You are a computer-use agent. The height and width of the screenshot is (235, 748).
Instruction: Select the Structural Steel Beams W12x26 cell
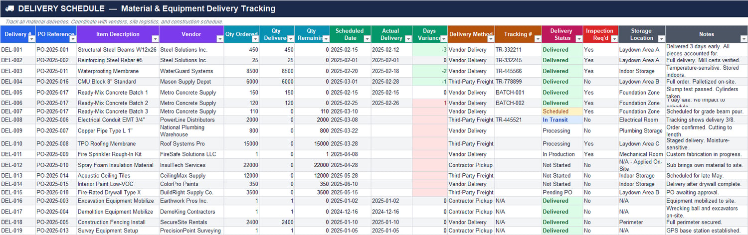point(118,50)
